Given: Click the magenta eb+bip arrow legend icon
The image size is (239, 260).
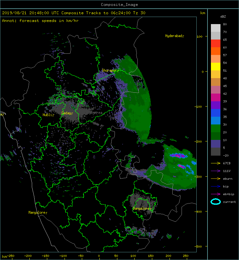Looking at the screenshot, I should 216,194.
